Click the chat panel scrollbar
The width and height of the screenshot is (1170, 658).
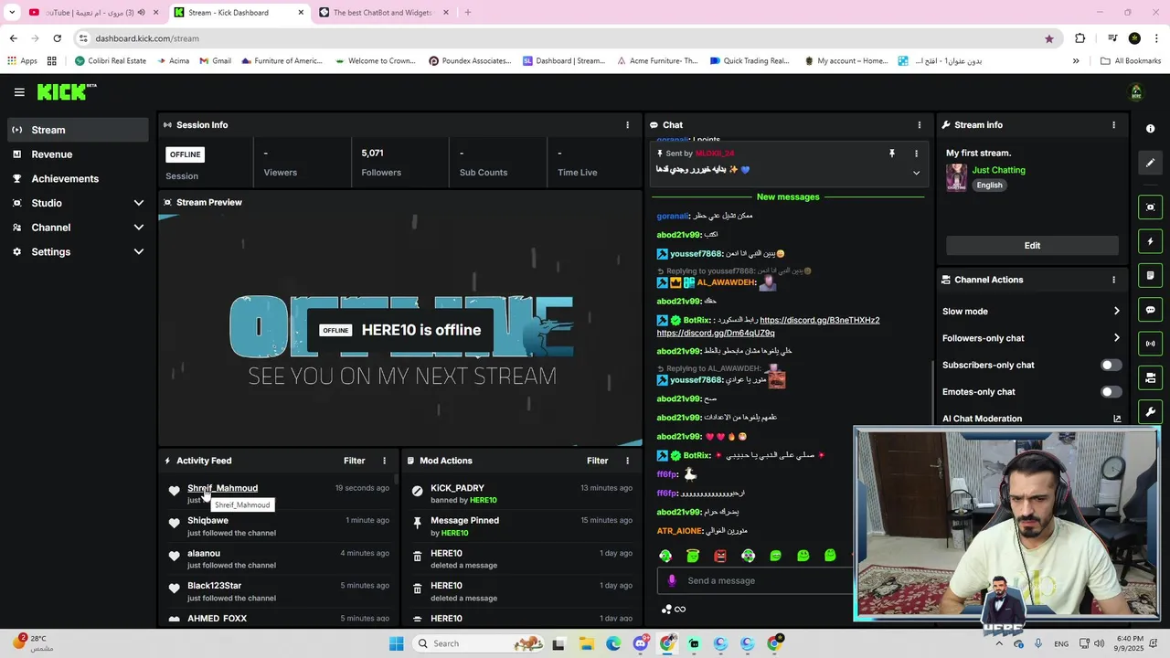[932, 391]
